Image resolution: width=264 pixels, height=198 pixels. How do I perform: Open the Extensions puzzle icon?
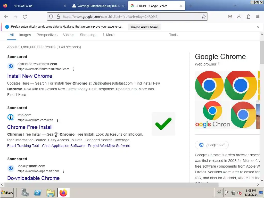(249, 16)
